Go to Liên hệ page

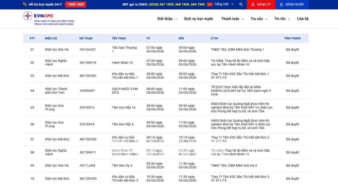303,19
